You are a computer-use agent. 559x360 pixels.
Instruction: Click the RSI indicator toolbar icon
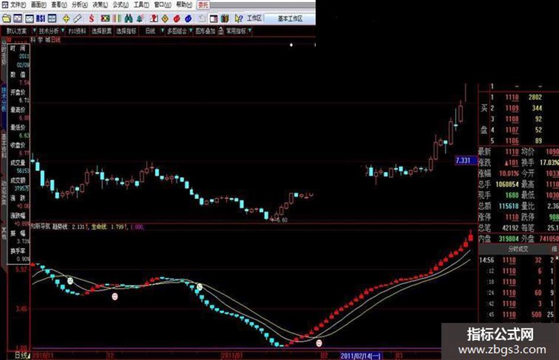click(x=40, y=18)
